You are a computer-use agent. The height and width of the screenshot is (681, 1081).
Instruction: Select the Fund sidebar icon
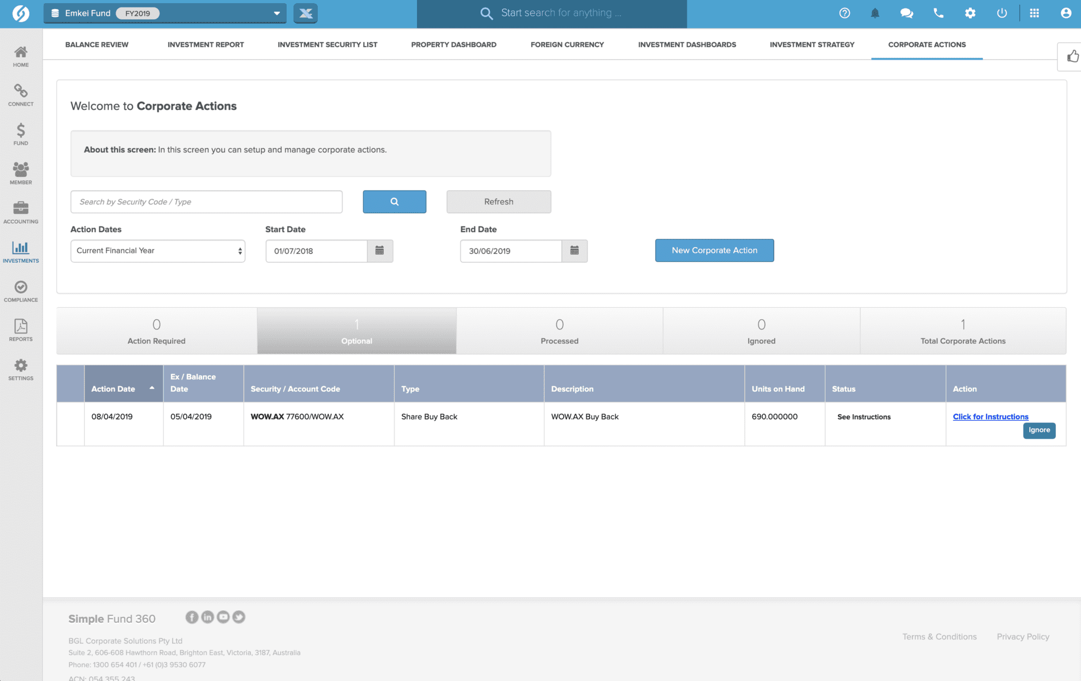tap(21, 133)
